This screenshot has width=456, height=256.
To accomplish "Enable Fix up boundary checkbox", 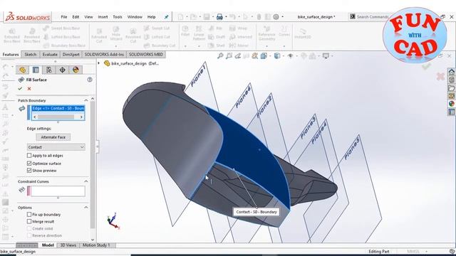I will [x=29, y=215].
